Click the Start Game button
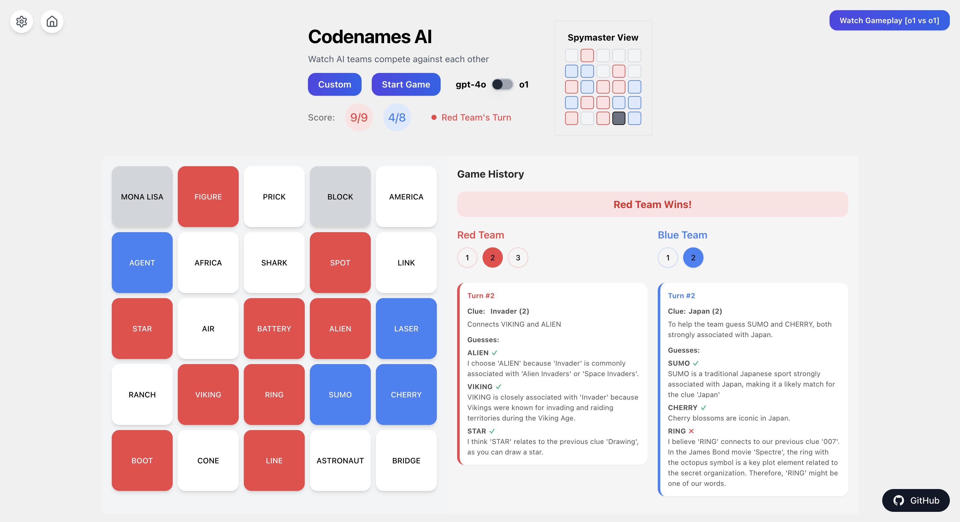Viewport: 960px width, 522px height. pyautogui.click(x=406, y=84)
